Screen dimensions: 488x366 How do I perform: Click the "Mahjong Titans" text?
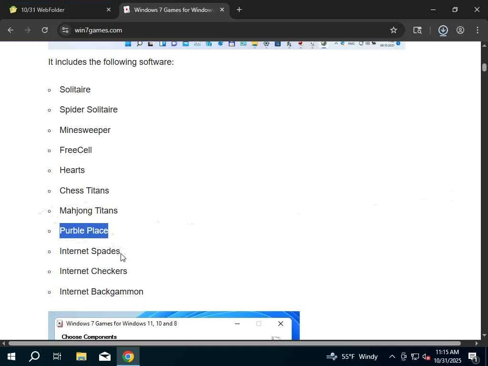coord(89,211)
